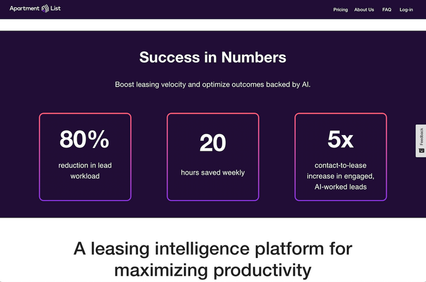Click the "List" word in the header logo
The image size is (426, 282).
coord(56,9)
